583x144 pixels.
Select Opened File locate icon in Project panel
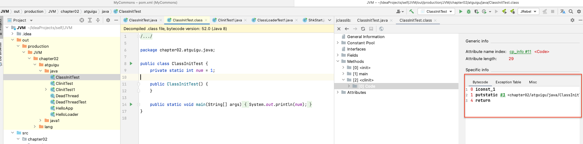coord(82,20)
